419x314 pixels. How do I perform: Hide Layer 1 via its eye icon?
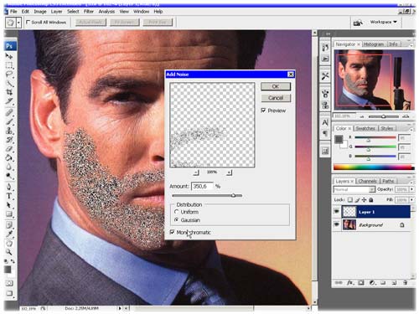pyautogui.click(x=337, y=212)
